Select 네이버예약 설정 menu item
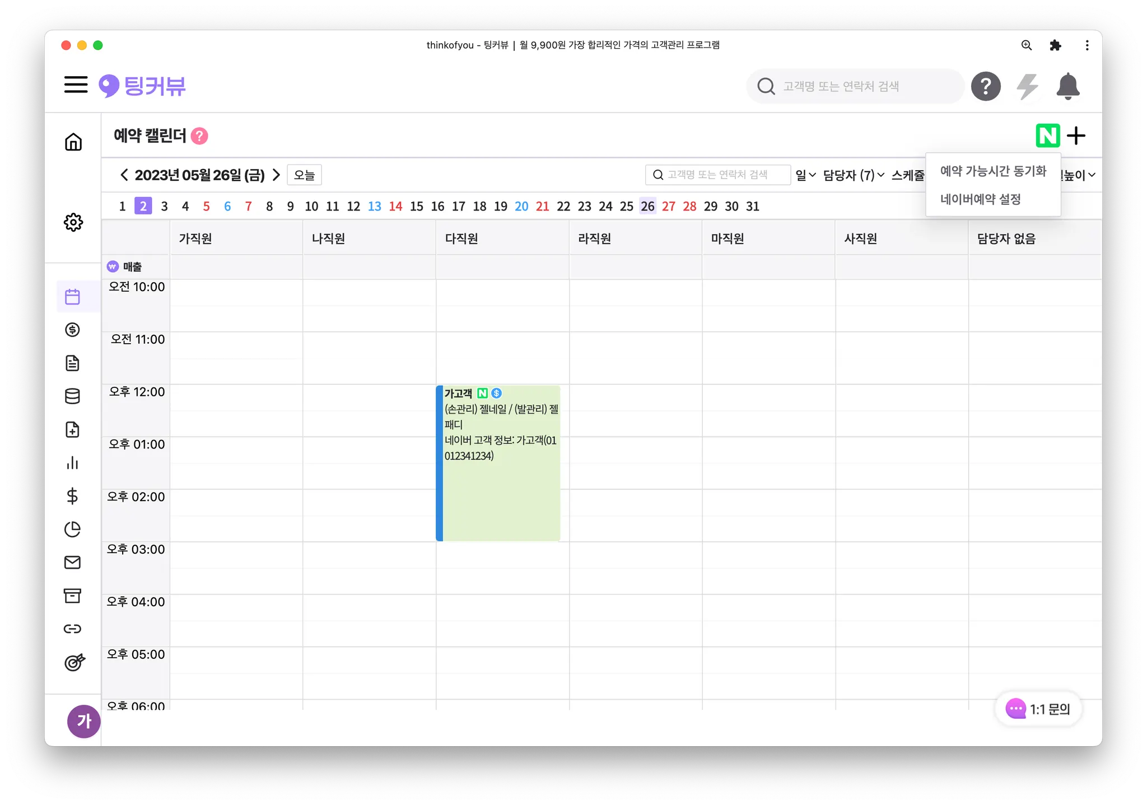 tap(981, 199)
